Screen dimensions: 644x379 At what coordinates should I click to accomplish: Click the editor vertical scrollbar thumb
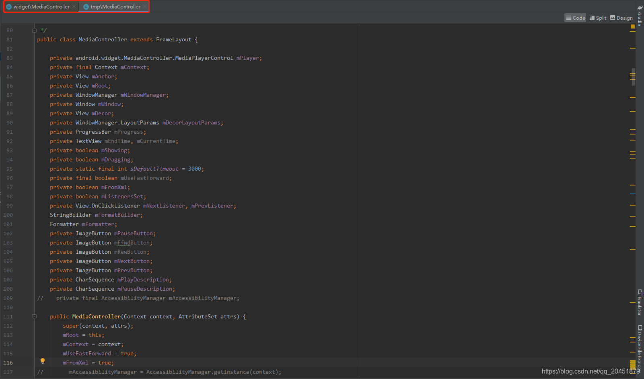click(634, 76)
